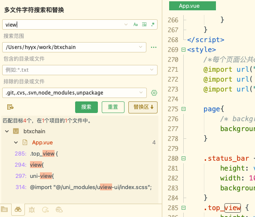Open search scope path dropdown
Viewport: 255px width, 217px height.
(x=140, y=47)
